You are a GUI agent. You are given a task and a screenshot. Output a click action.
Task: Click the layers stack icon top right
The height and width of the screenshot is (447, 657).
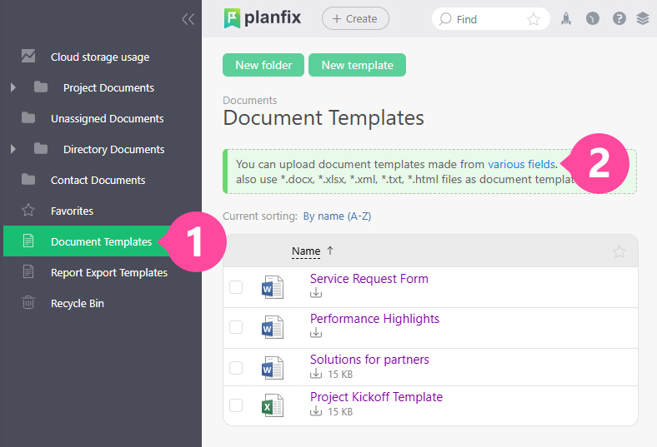pos(642,18)
